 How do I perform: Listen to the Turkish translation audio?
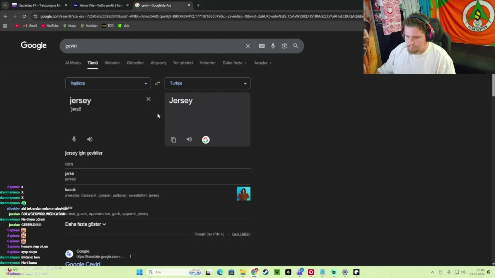pyautogui.click(x=189, y=139)
